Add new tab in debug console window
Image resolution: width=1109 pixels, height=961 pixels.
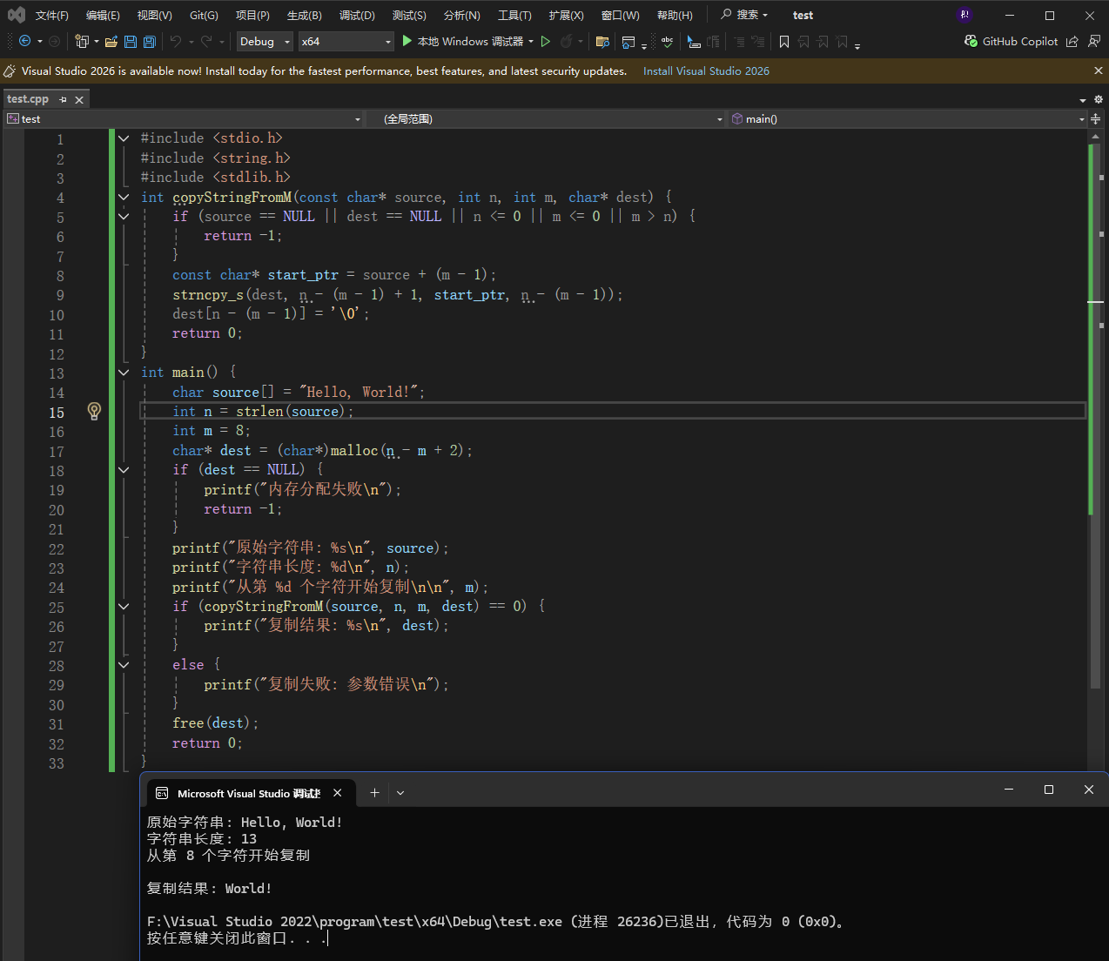[x=374, y=792]
